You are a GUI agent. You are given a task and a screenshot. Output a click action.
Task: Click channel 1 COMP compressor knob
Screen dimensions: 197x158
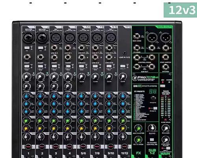click(x=27, y=87)
